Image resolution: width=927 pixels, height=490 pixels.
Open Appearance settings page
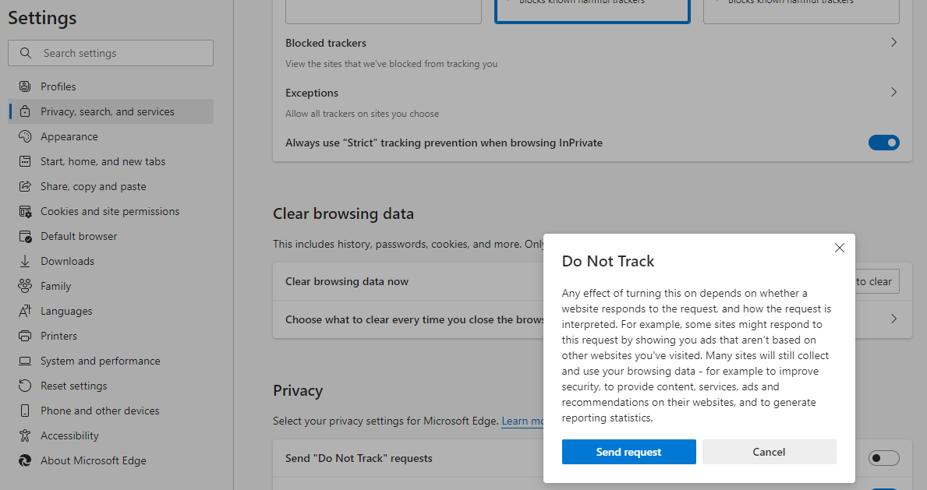point(111,136)
